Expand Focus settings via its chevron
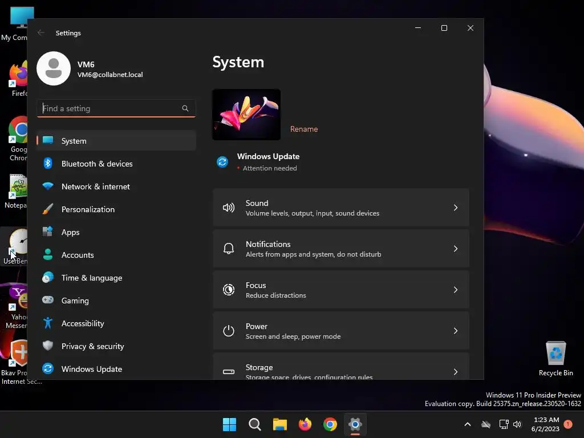The height and width of the screenshot is (438, 584). 456,289
